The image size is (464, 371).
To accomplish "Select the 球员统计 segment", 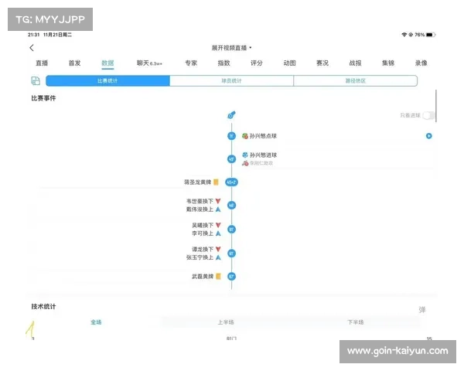I will pos(231,80).
